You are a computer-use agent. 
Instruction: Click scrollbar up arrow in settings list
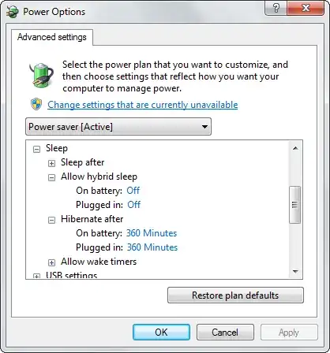[x=295, y=148]
